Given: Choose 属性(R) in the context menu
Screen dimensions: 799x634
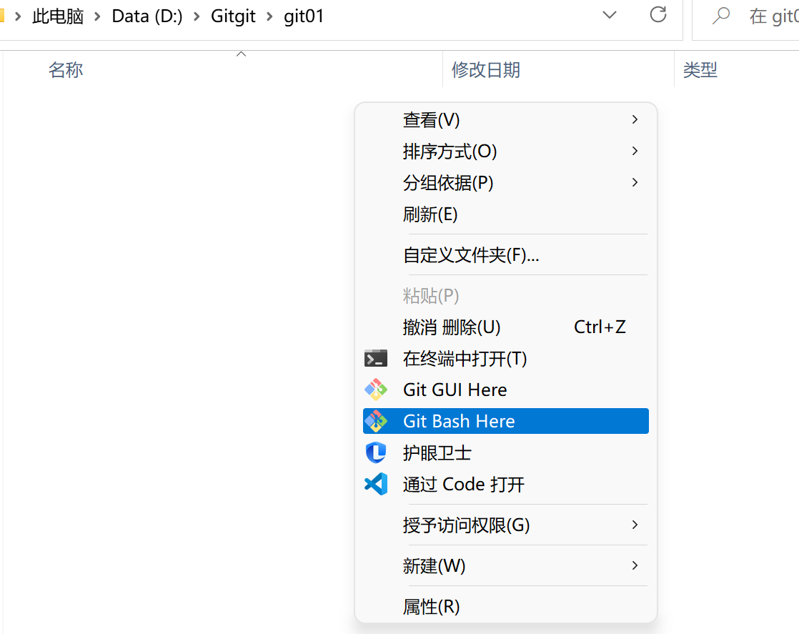Looking at the screenshot, I should 432,606.
